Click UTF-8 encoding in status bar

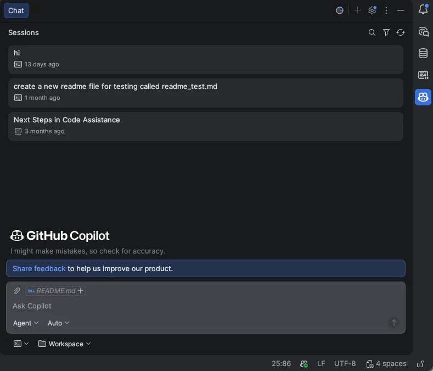(x=345, y=363)
